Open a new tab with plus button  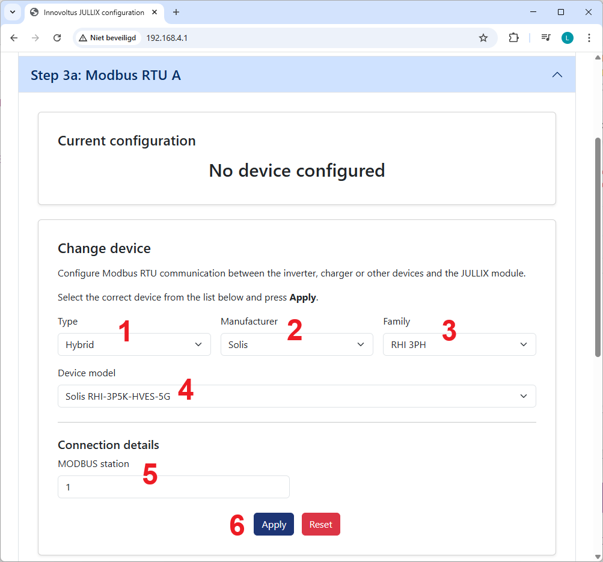(x=176, y=12)
